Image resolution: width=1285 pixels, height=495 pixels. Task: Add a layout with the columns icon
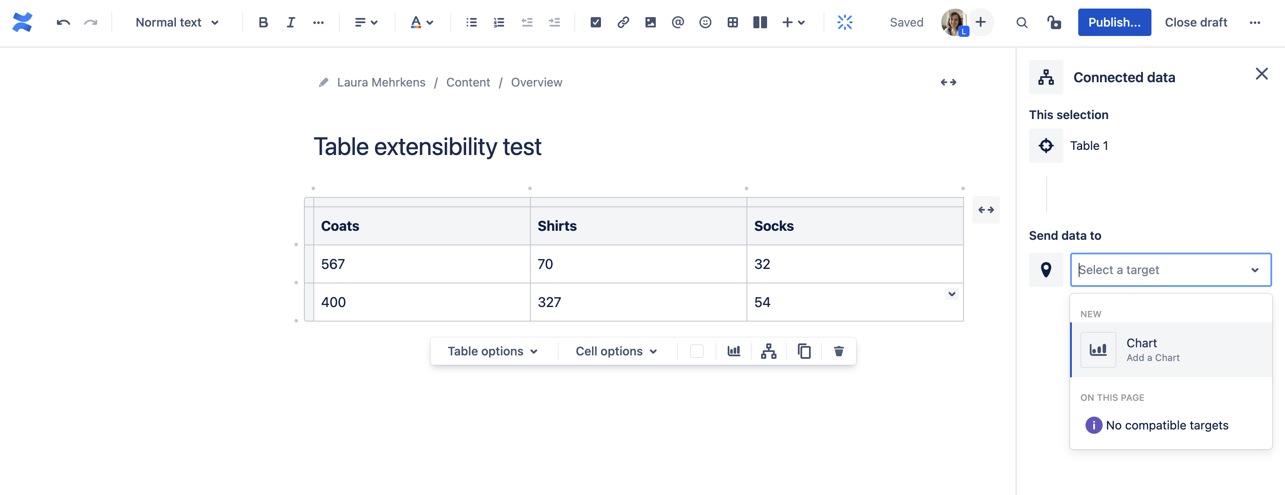click(x=759, y=22)
